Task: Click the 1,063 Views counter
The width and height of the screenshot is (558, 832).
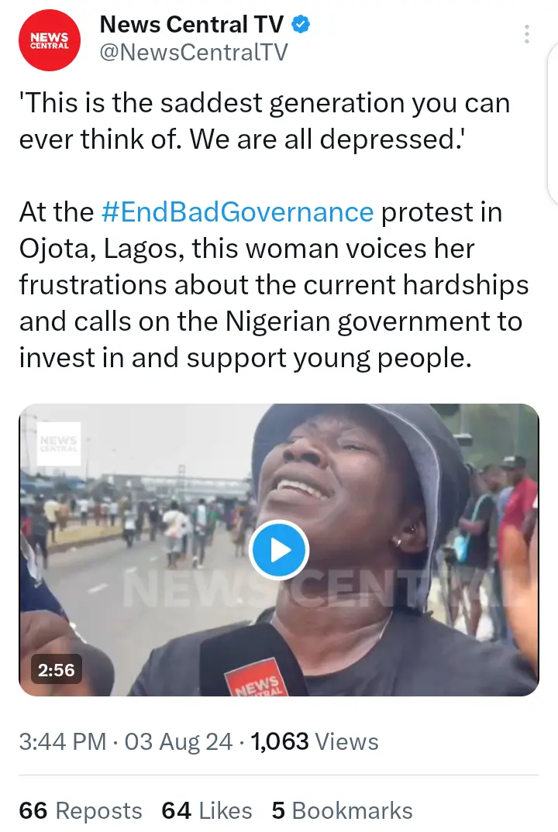Action: 315,742
